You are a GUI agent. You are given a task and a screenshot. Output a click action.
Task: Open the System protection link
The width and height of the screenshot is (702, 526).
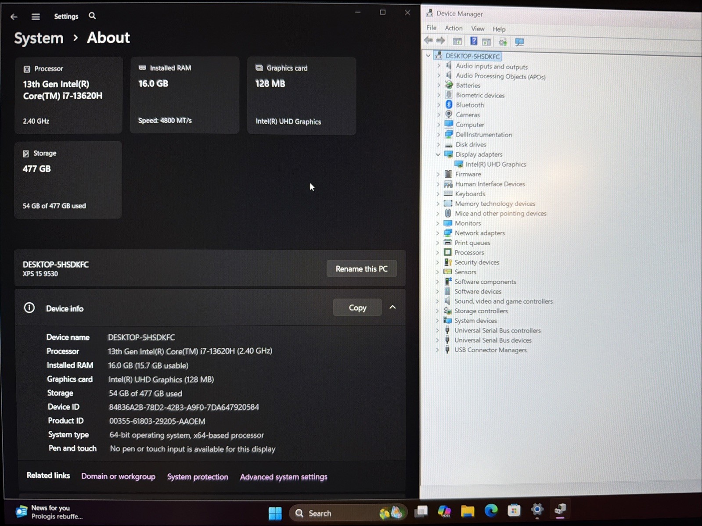coord(198,476)
